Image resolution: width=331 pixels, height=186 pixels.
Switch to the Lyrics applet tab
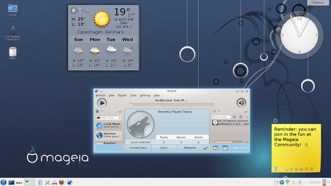tap(163, 148)
